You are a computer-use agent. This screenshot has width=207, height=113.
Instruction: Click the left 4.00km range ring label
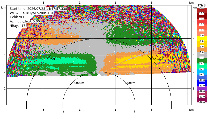(53, 59)
